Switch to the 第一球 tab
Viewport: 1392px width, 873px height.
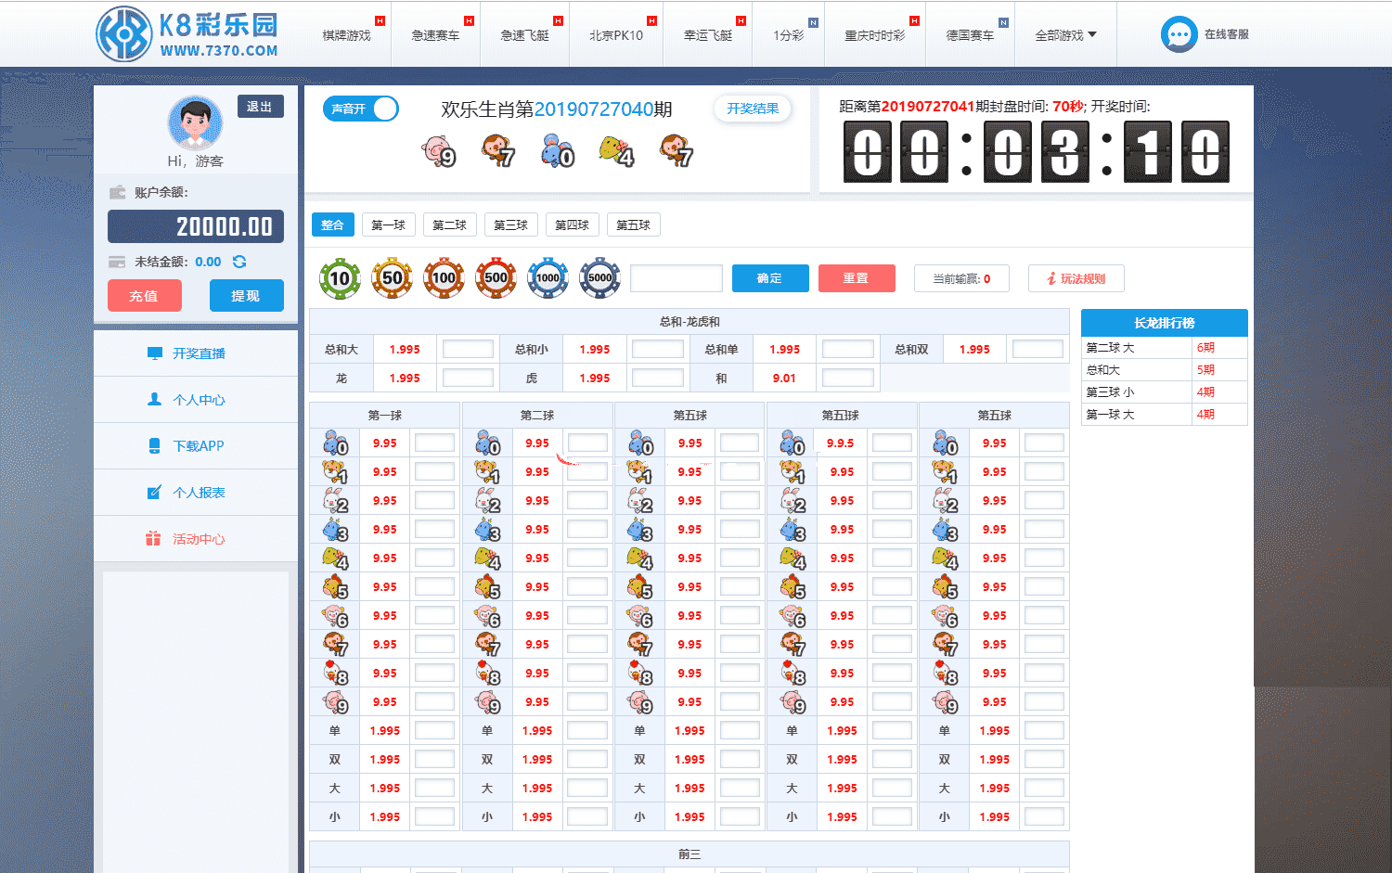[x=388, y=225]
